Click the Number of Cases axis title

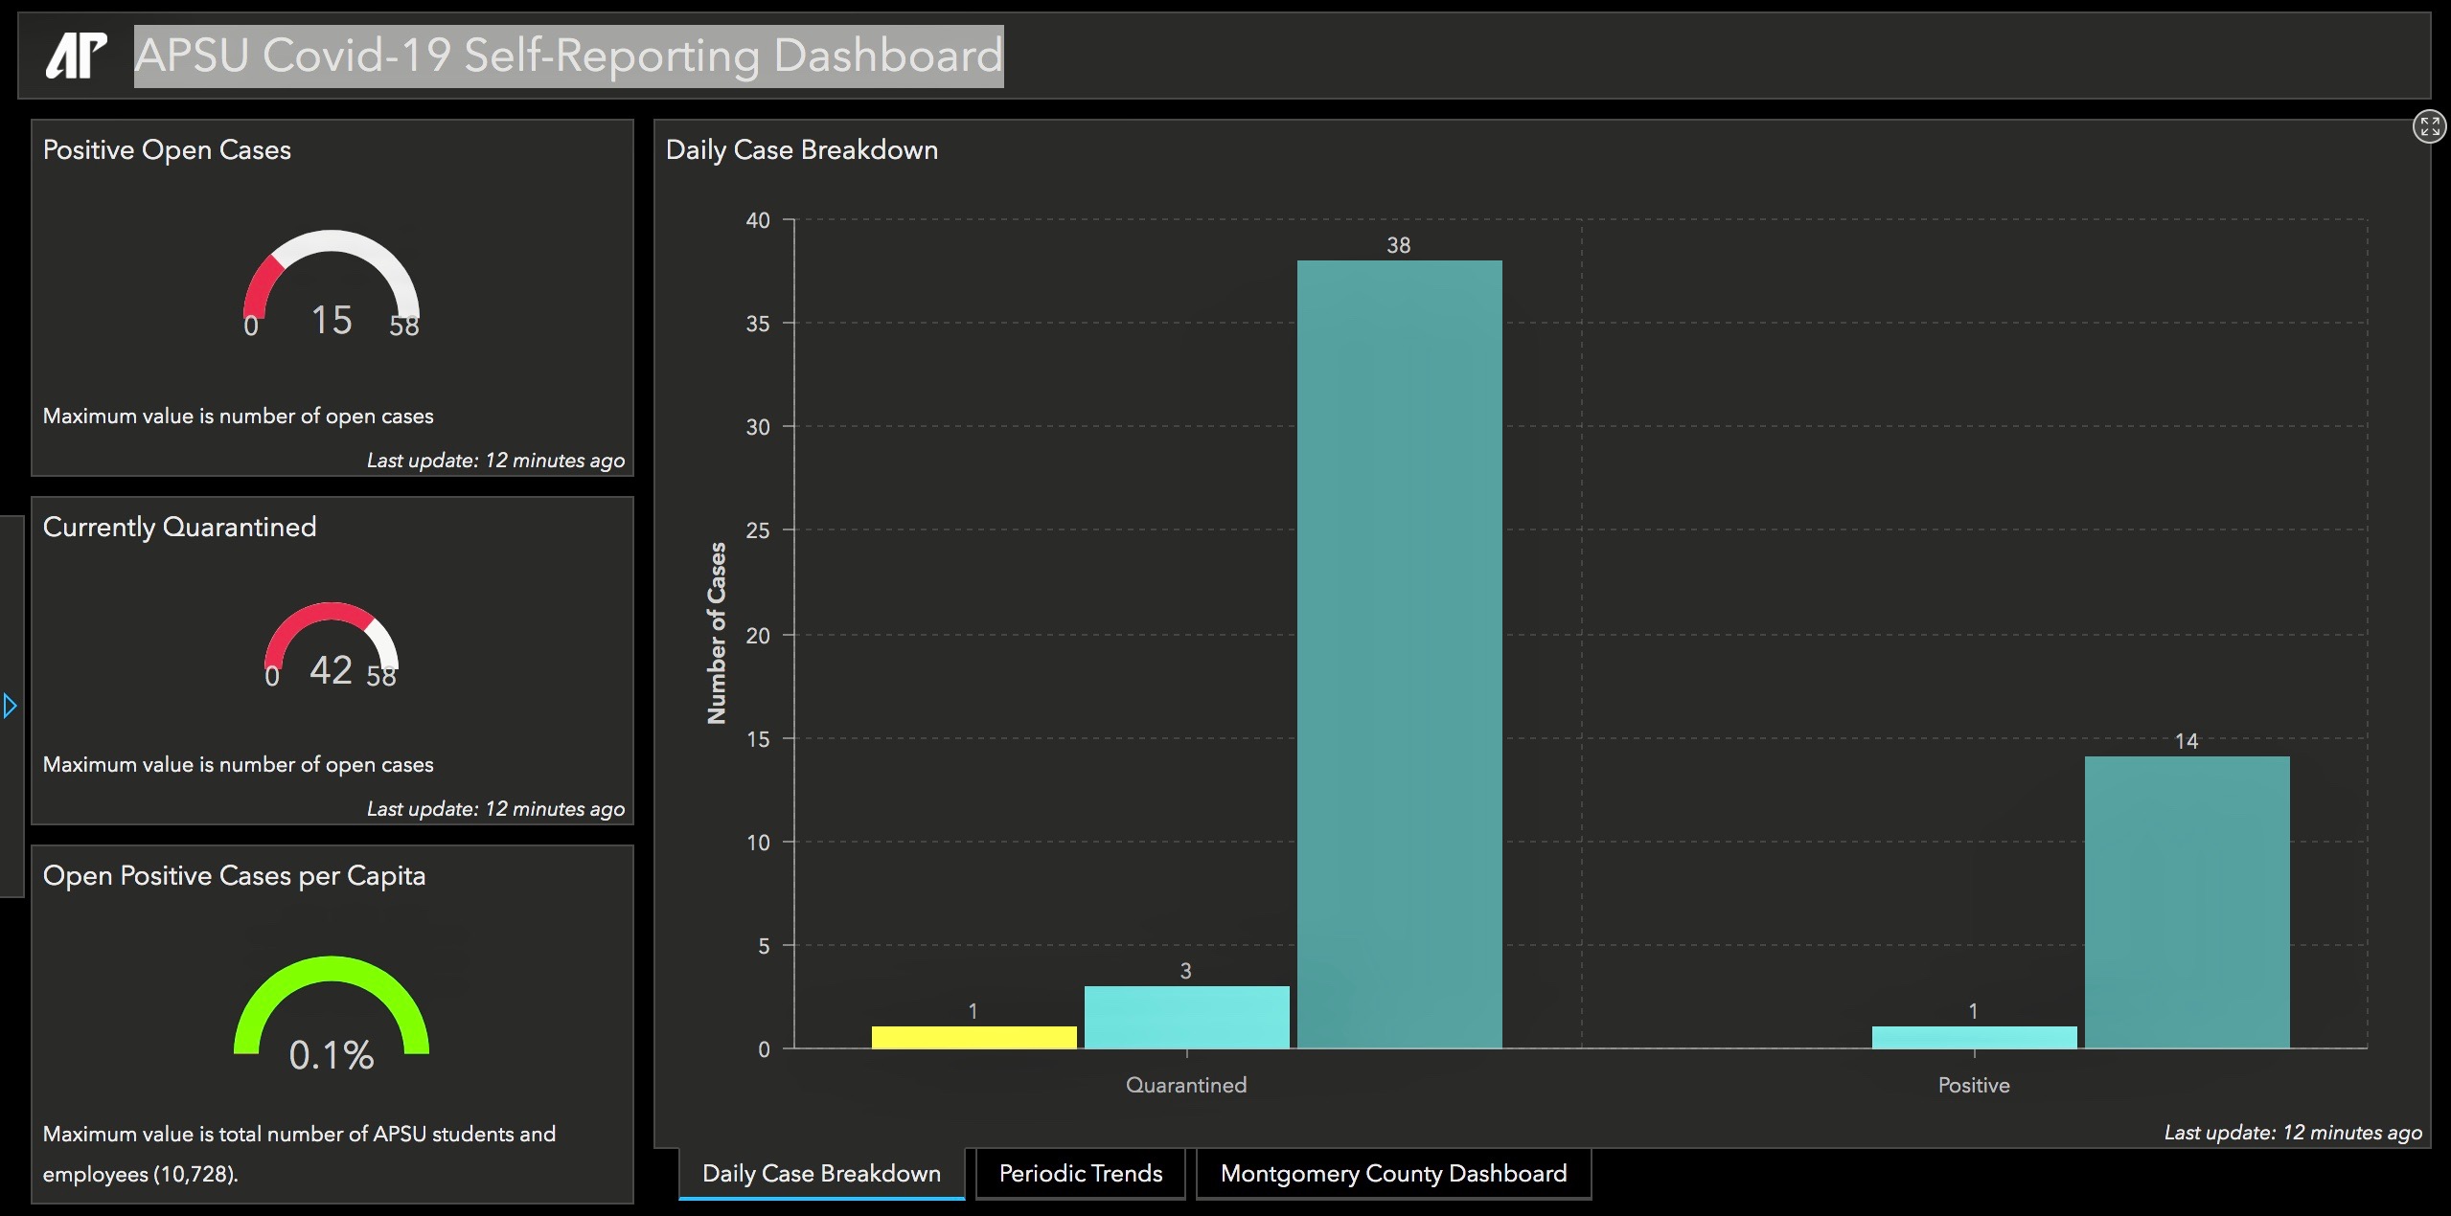point(716,633)
